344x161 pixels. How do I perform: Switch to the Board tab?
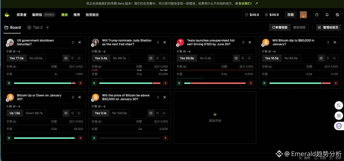pos(13,27)
